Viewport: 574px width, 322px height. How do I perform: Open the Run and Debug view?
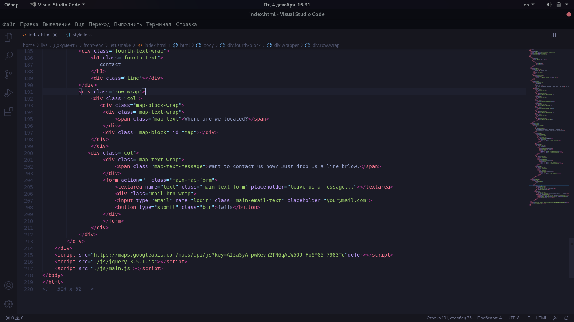coord(9,93)
